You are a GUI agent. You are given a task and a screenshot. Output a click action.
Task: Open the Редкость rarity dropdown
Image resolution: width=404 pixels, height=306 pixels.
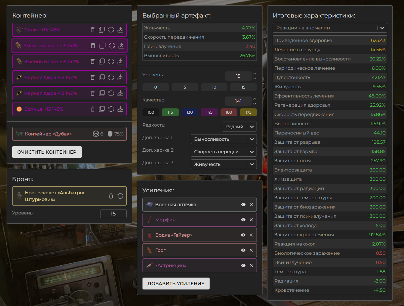(239, 127)
